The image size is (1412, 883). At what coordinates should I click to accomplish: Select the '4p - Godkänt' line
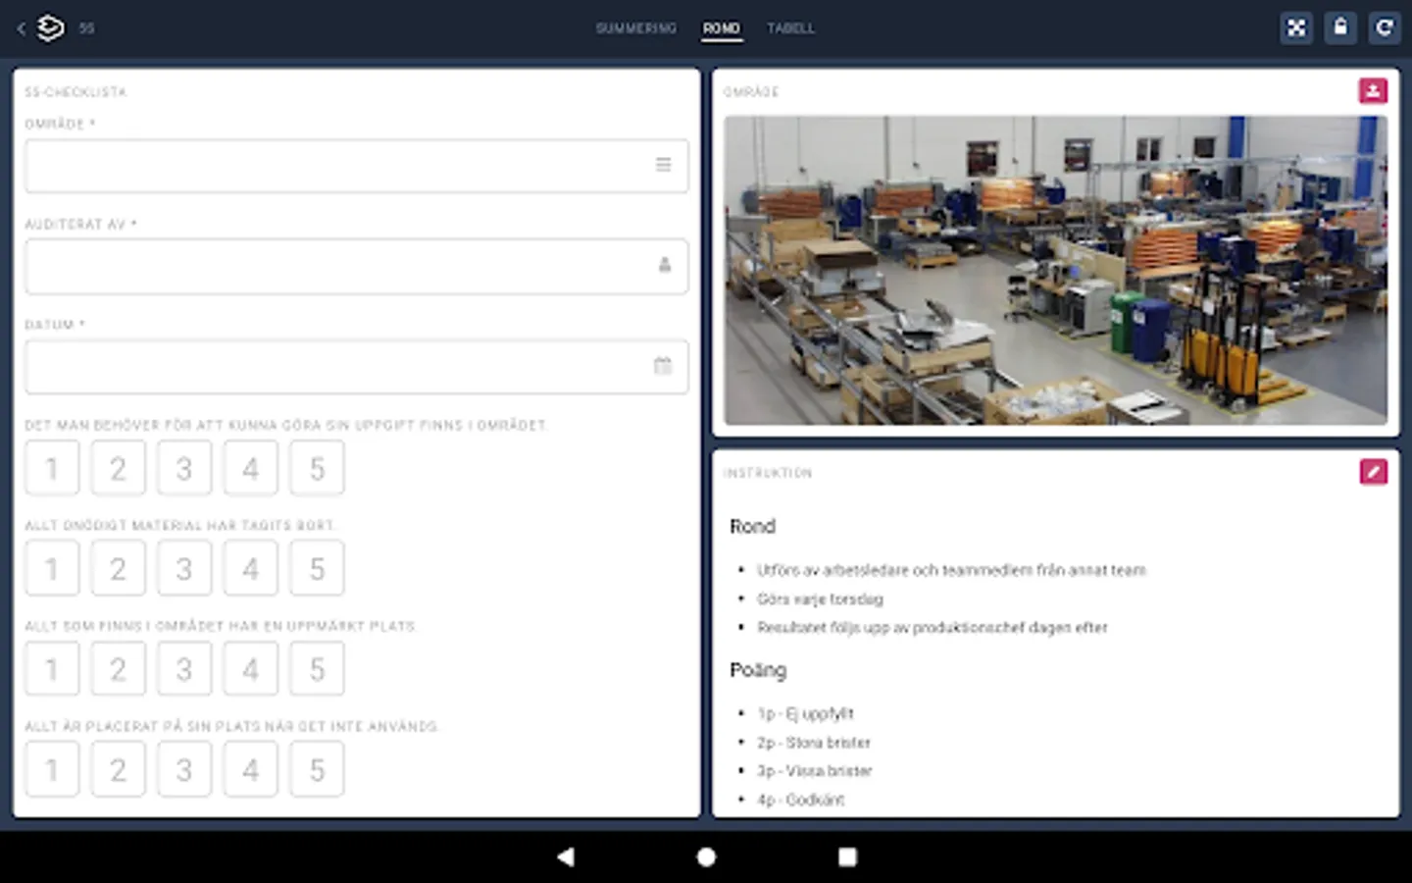[800, 800]
